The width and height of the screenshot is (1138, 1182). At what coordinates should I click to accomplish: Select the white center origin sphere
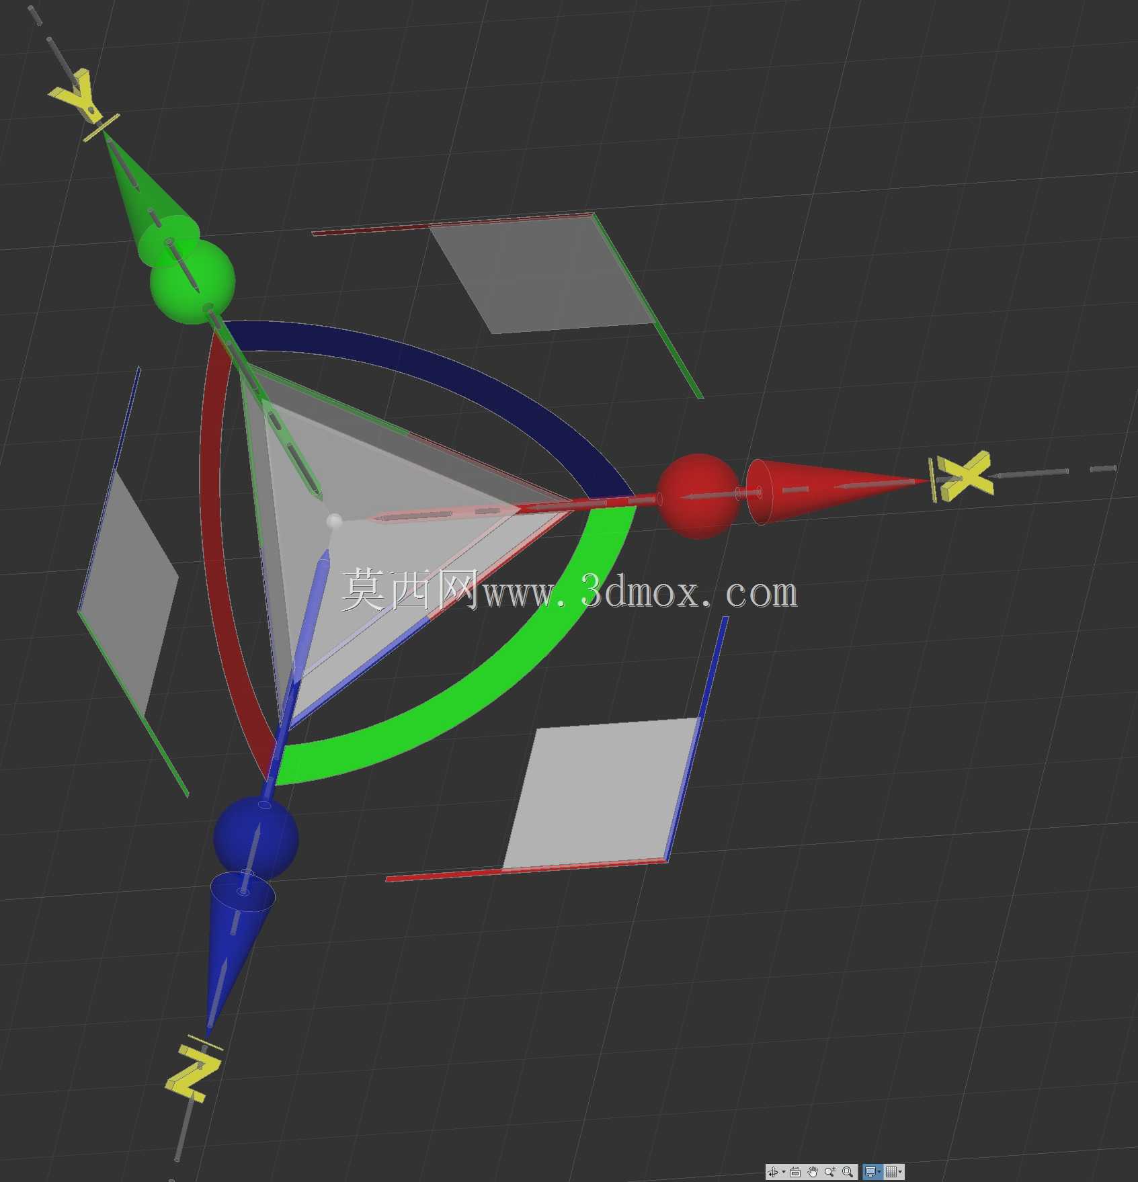point(334,520)
